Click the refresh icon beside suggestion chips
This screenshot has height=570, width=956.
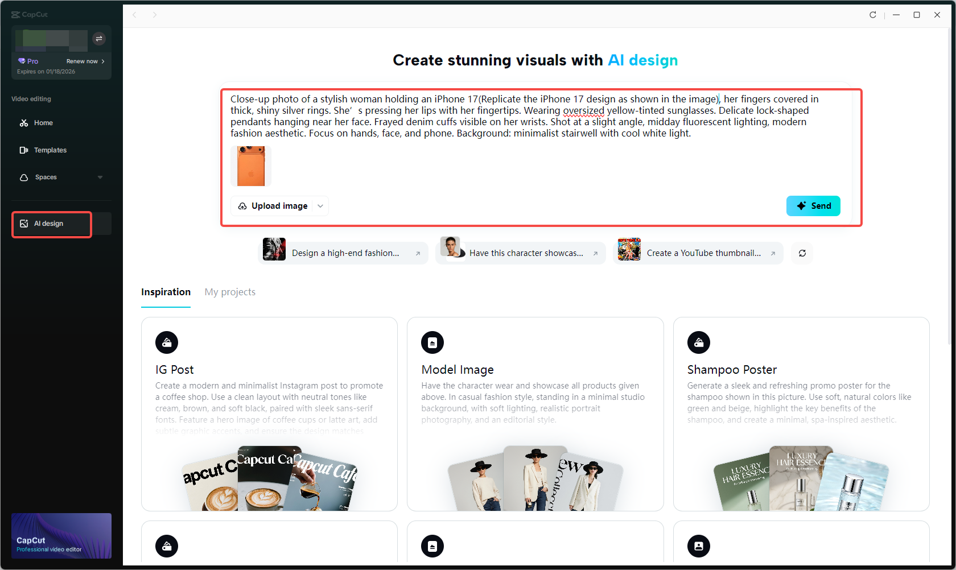click(x=802, y=253)
